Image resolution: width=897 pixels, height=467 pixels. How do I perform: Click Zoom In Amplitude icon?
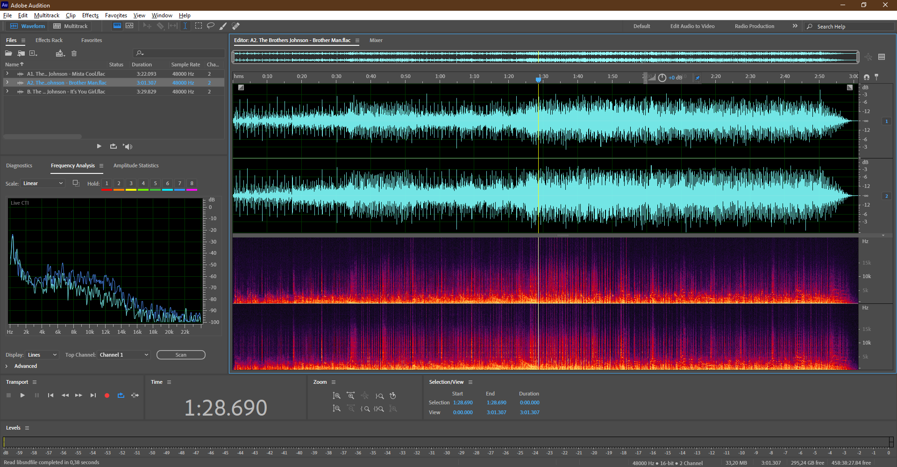click(336, 396)
